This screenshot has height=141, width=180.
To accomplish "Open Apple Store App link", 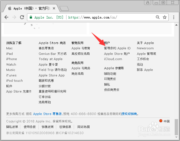I will pyautogui.click(x=52, y=75).
